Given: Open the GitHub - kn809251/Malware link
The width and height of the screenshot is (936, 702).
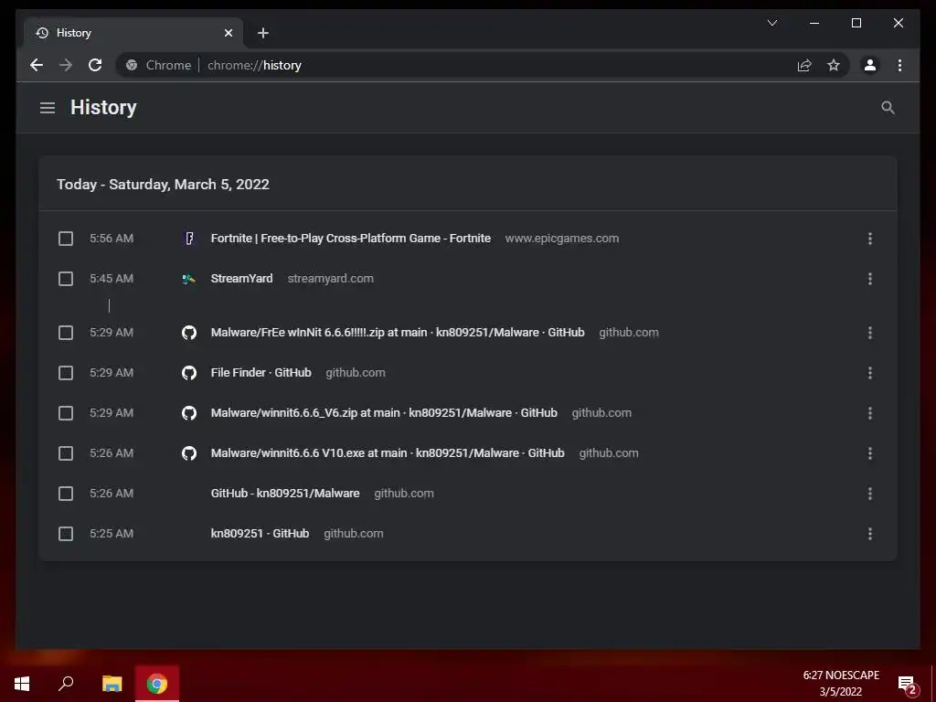Looking at the screenshot, I should pos(285,493).
